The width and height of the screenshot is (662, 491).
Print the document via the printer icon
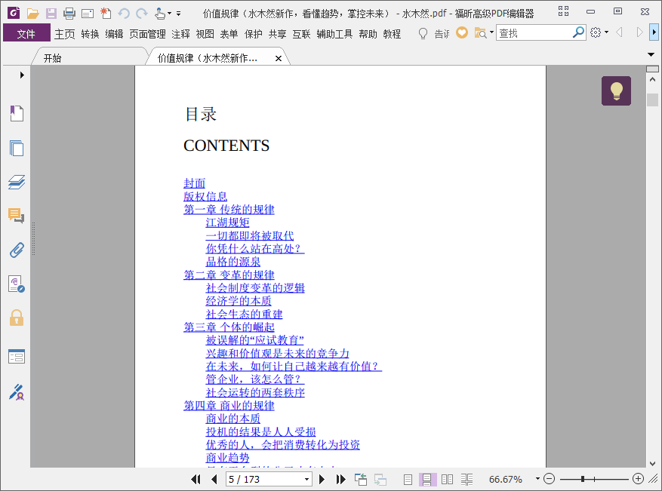pyautogui.click(x=69, y=14)
